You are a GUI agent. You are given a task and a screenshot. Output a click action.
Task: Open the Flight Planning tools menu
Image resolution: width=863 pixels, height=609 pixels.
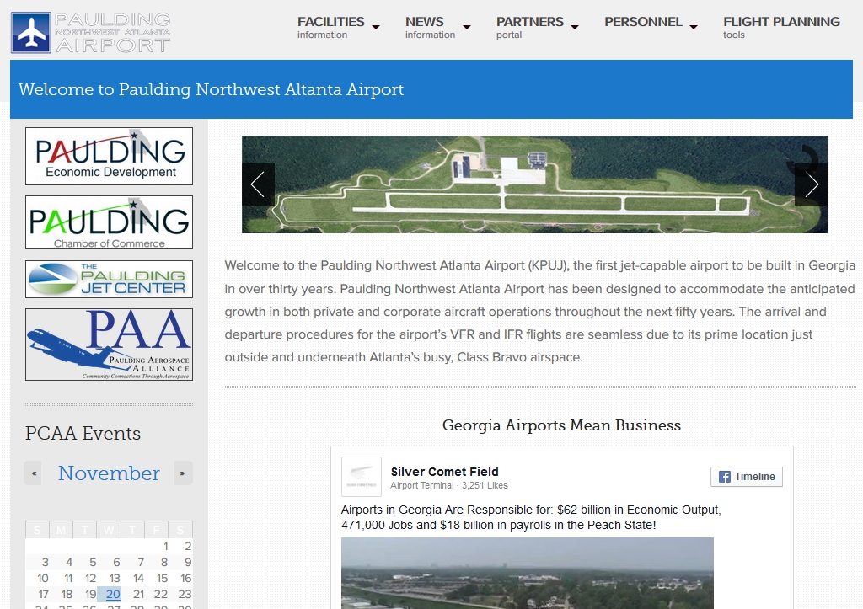coord(781,27)
